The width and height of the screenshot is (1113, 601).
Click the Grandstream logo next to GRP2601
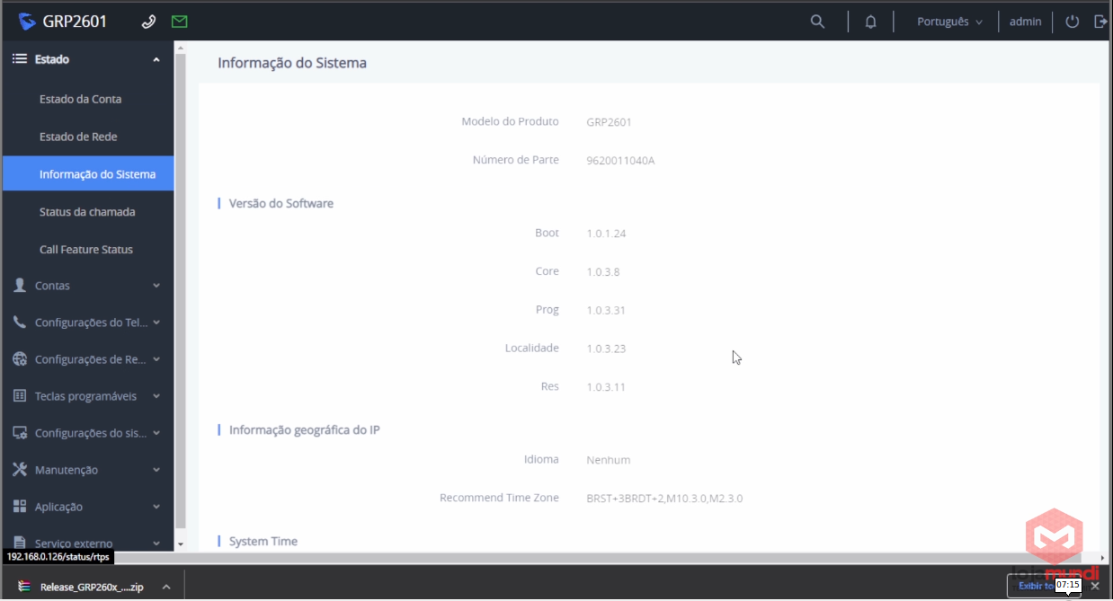pyautogui.click(x=27, y=22)
